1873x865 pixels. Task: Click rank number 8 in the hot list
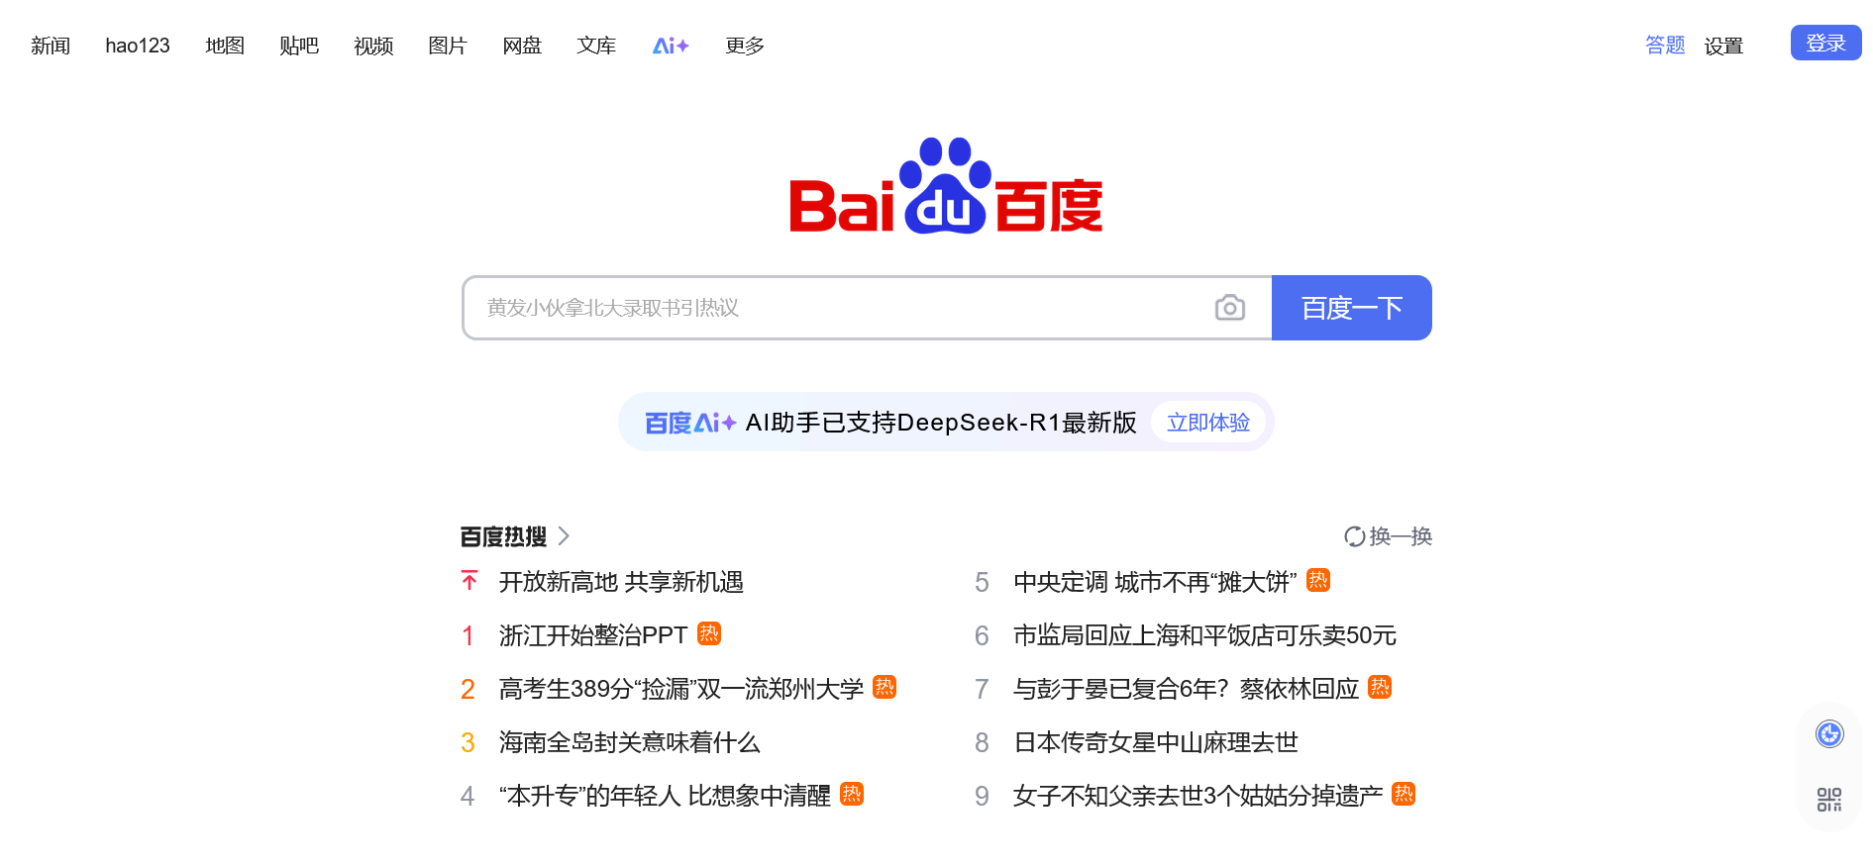982,742
